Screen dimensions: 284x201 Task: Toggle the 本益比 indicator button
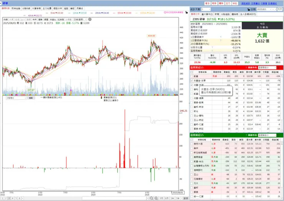[x=53, y=20]
